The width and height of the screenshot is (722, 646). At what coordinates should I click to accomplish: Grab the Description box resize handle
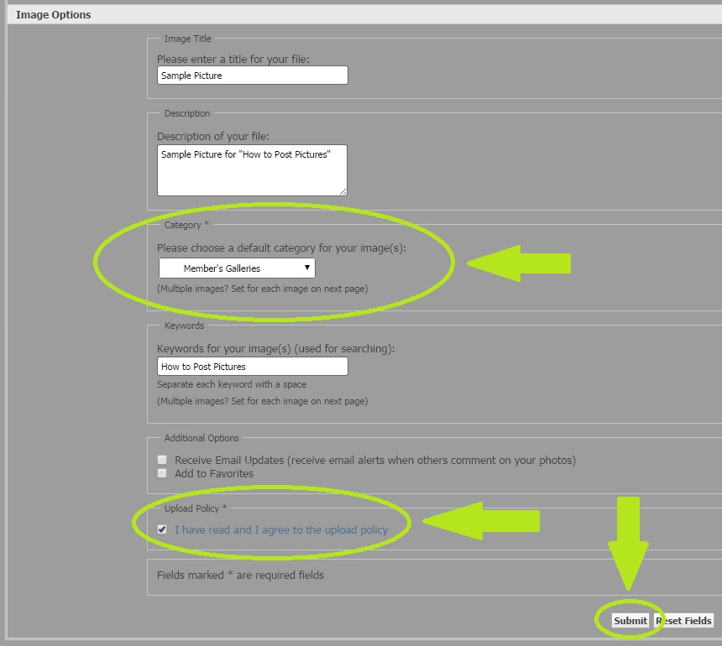[x=343, y=191]
